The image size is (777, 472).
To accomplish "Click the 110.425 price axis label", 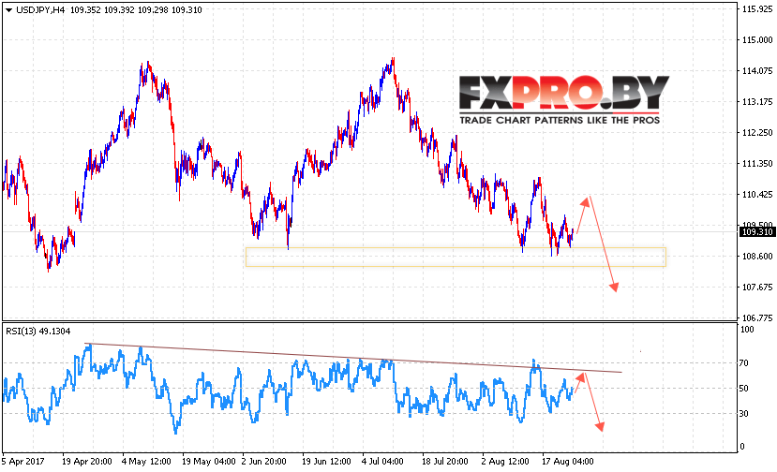I will coord(757,195).
